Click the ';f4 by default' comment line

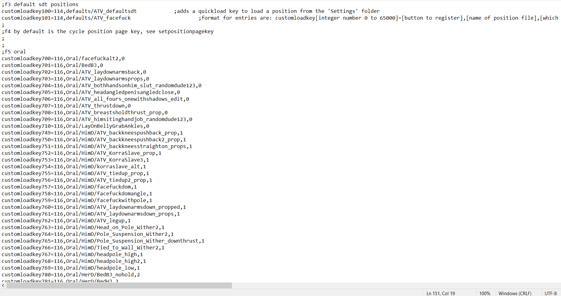(x=108, y=31)
